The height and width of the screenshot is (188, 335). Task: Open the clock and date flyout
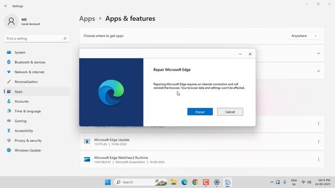[x=323, y=182]
